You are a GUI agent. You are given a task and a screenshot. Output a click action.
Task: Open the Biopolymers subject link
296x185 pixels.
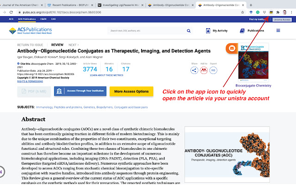click(x=105, y=107)
